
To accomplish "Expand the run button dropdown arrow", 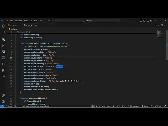I will 159,25.
